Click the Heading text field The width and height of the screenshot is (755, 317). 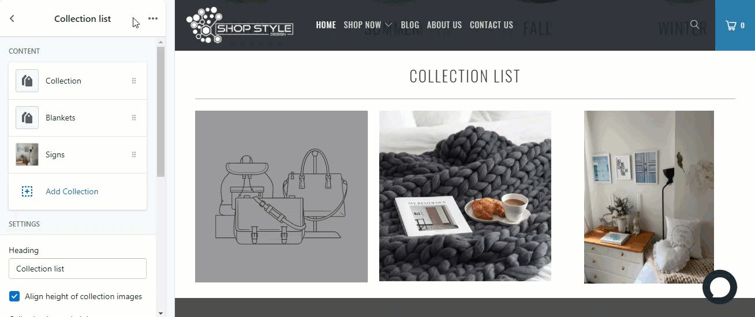click(x=77, y=269)
